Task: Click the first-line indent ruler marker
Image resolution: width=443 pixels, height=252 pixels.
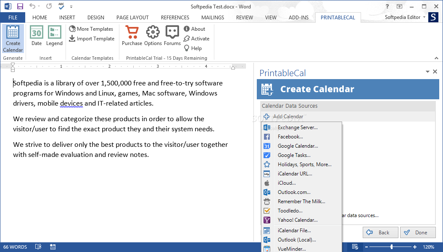Action: tap(13, 65)
